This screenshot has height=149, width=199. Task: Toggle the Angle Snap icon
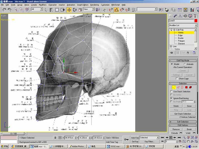point(116,10)
